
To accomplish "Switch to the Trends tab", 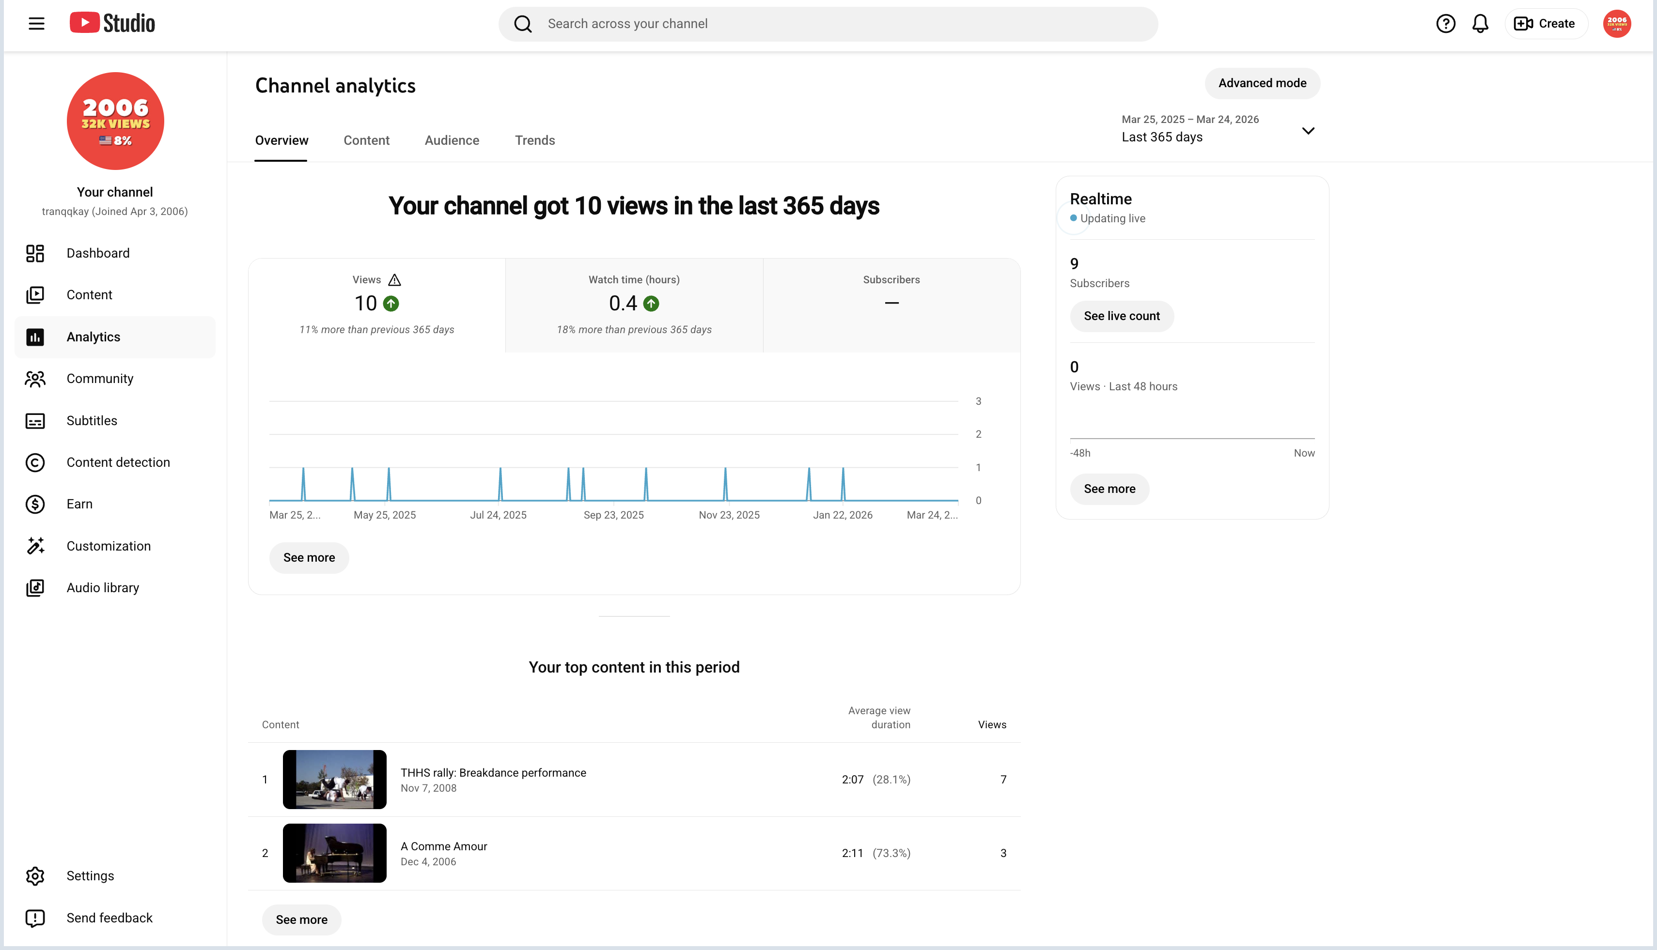I will (535, 140).
